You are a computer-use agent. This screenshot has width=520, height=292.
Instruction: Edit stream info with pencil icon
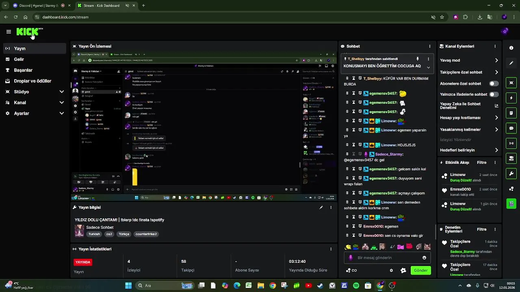[x=321, y=207]
